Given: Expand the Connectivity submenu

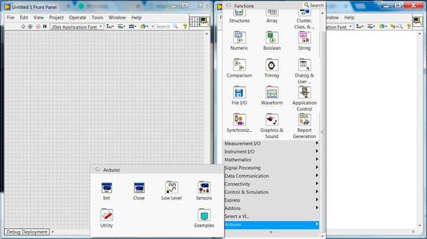Looking at the screenshot, I should [x=271, y=184].
